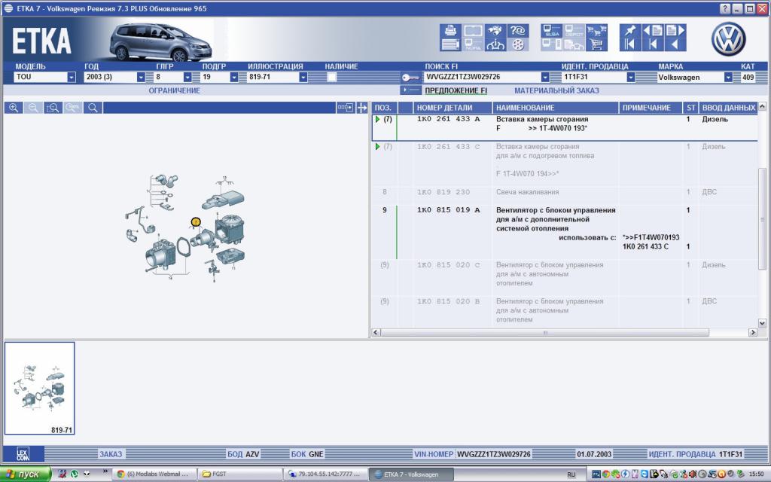This screenshot has width=771, height=482.
Task: Open the binoculars search tool
Action: pyautogui.click(x=495, y=30)
